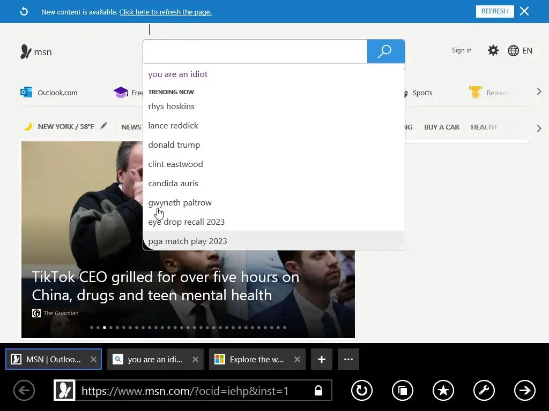
Task: Select 'candida auris' trending suggestion
Action: pos(273,183)
